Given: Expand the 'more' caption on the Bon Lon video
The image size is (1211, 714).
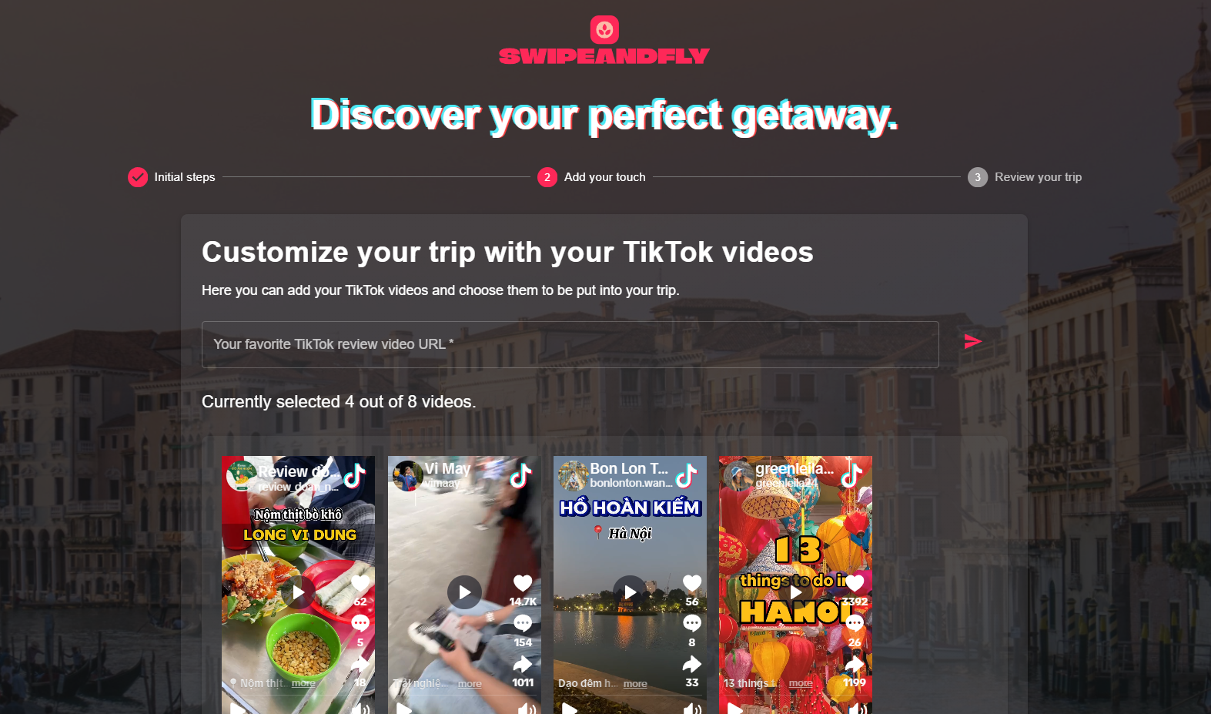Looking at the screenshot, I should point(635,684).
